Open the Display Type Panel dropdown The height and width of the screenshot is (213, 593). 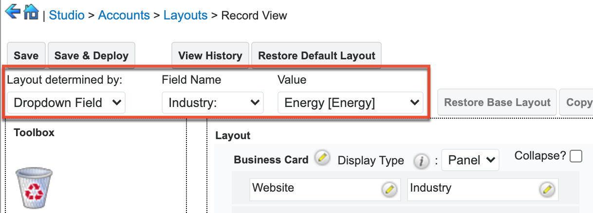click(470, 160)
